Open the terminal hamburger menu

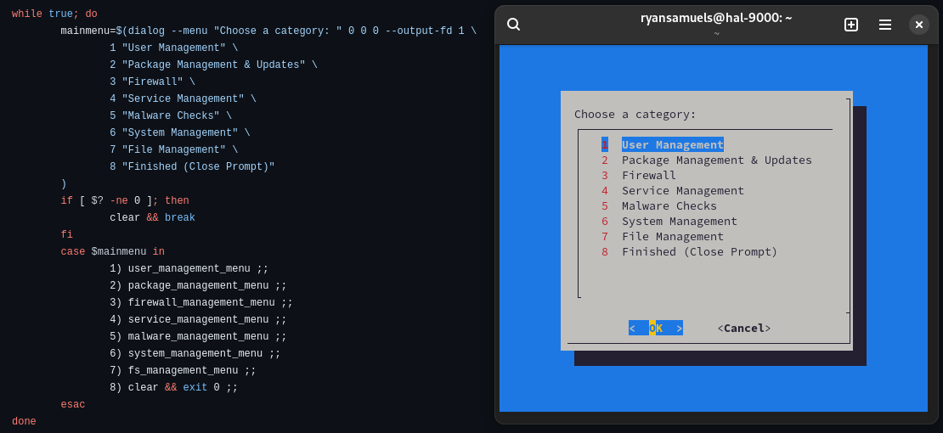coord(884,25)
